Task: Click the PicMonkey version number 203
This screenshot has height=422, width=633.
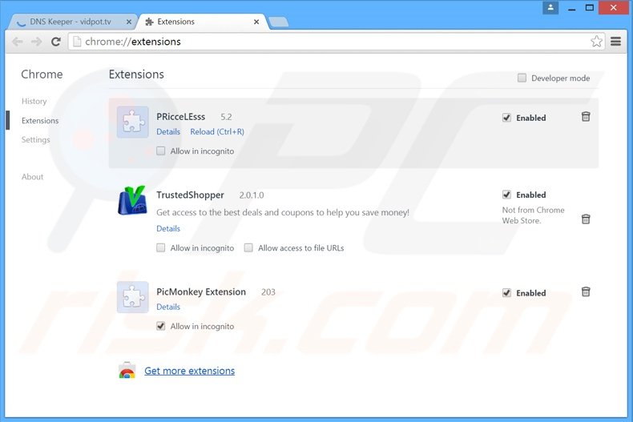Action: click(x=268, y=292)
